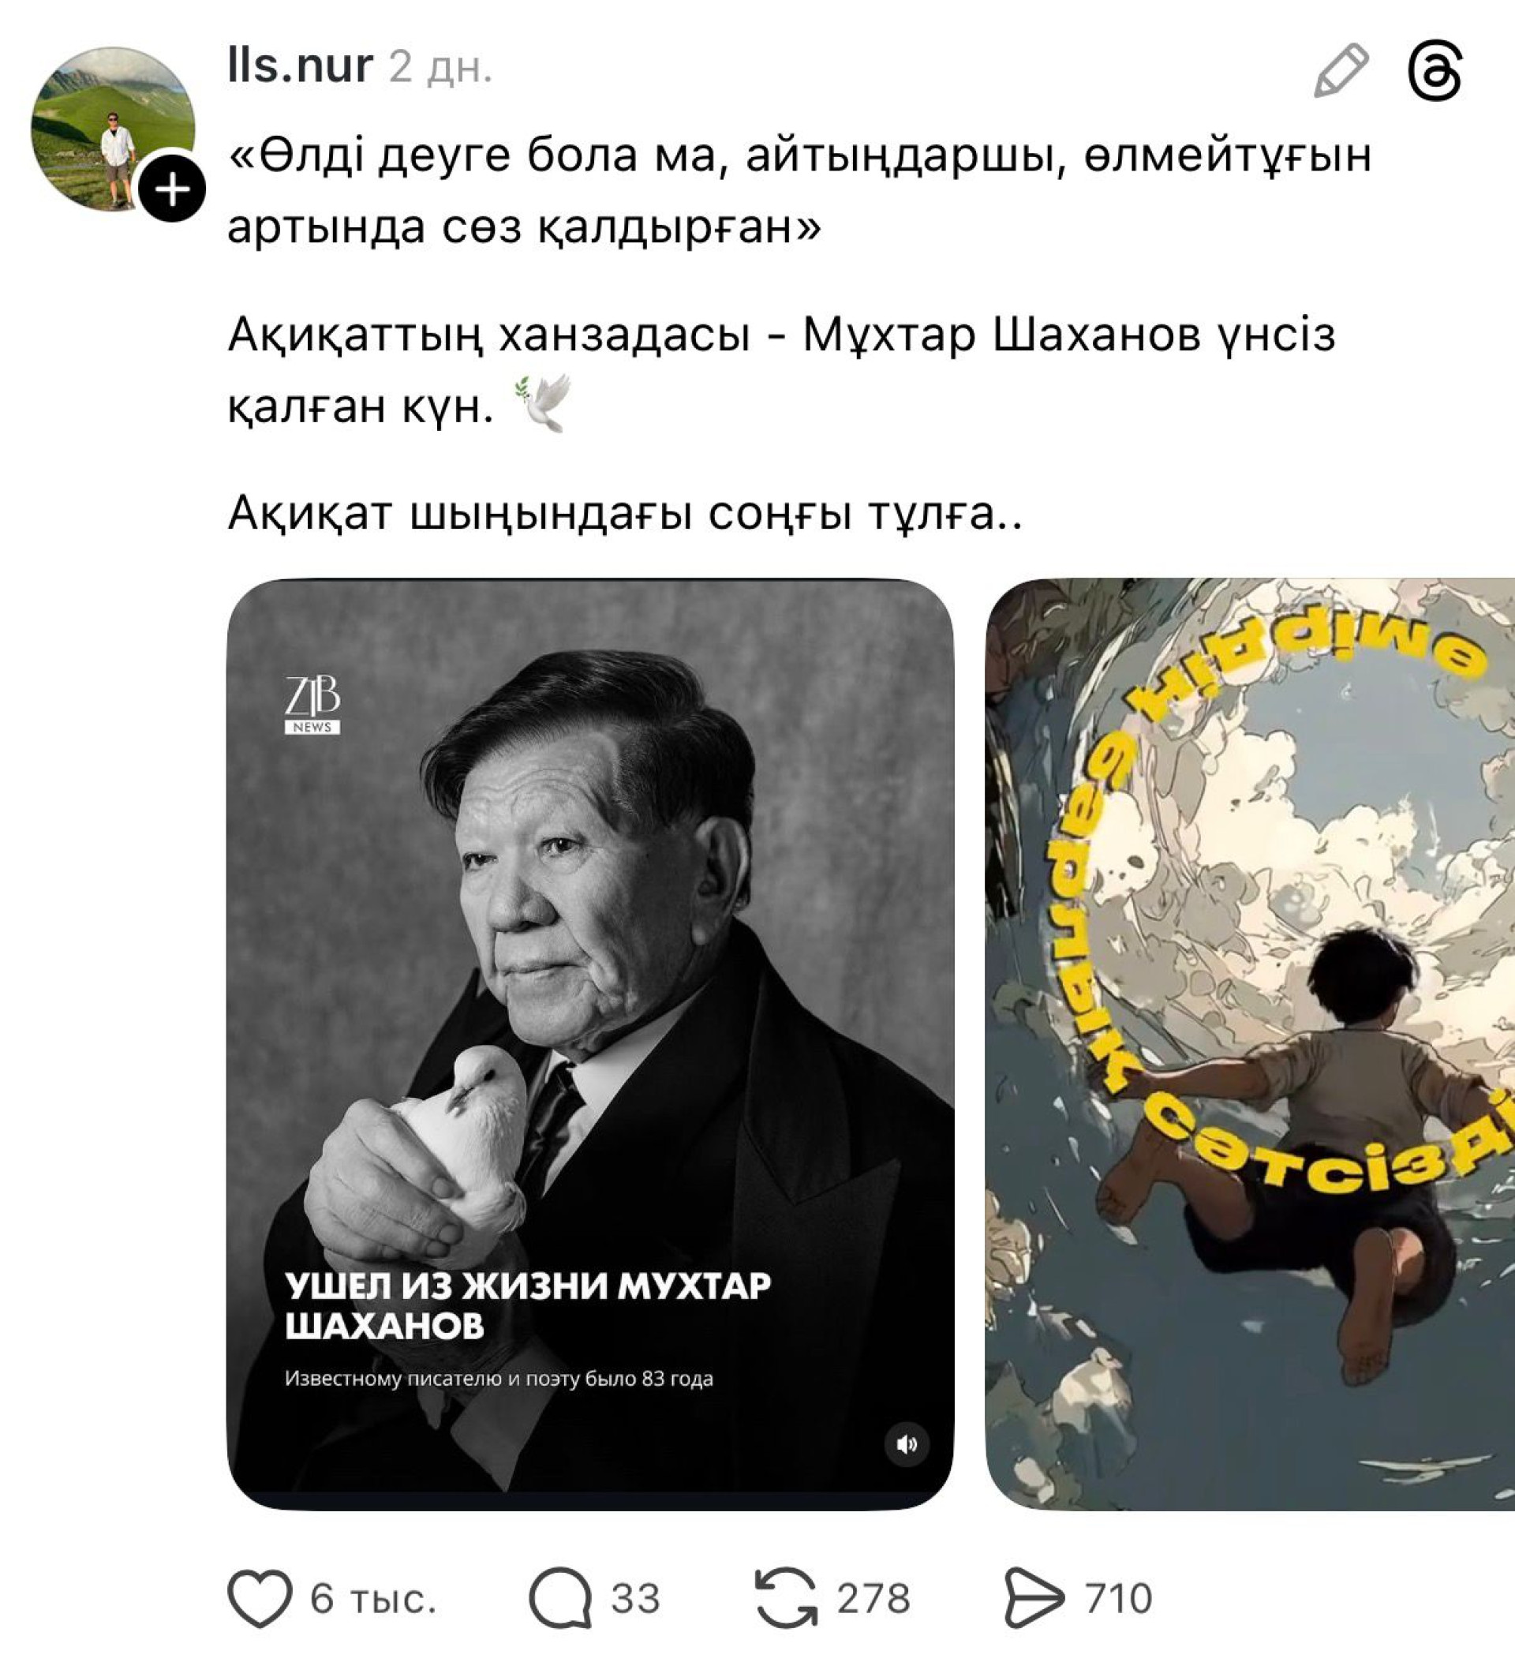Open the Mukhtar Shakhanov portrait video

click(590, 1044)
